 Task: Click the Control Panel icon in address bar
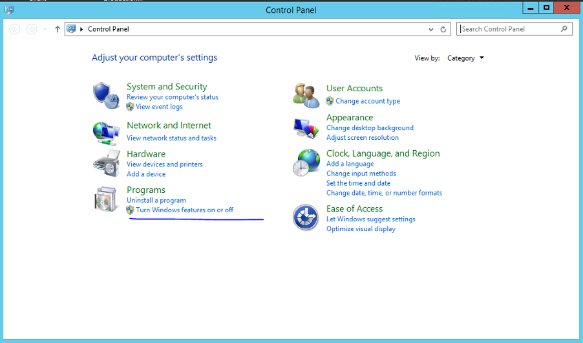coord(71,28)
